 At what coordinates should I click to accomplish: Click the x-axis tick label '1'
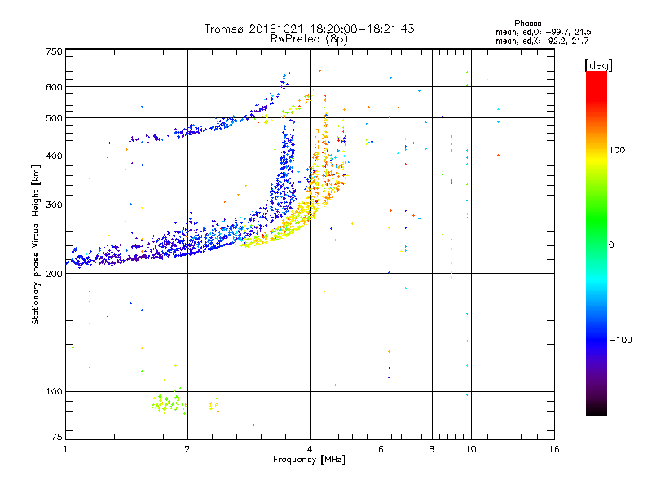click(x=65, y=449)
